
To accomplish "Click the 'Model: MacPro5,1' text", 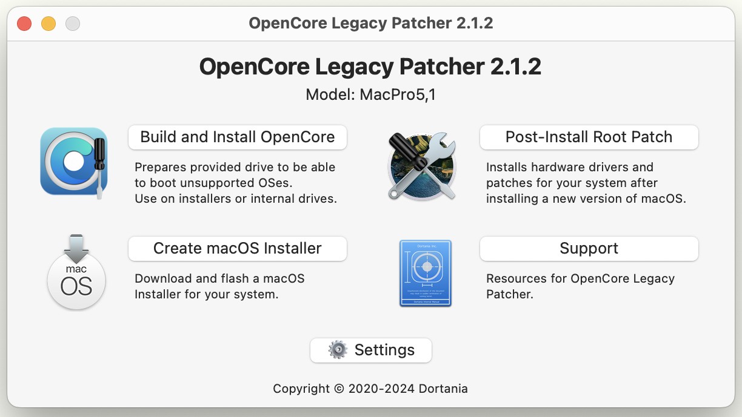I will point(370,95).
